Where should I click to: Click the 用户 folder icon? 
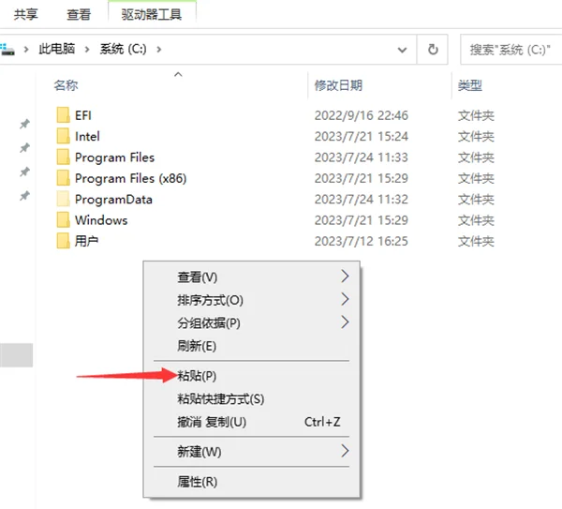pos(63,241)
